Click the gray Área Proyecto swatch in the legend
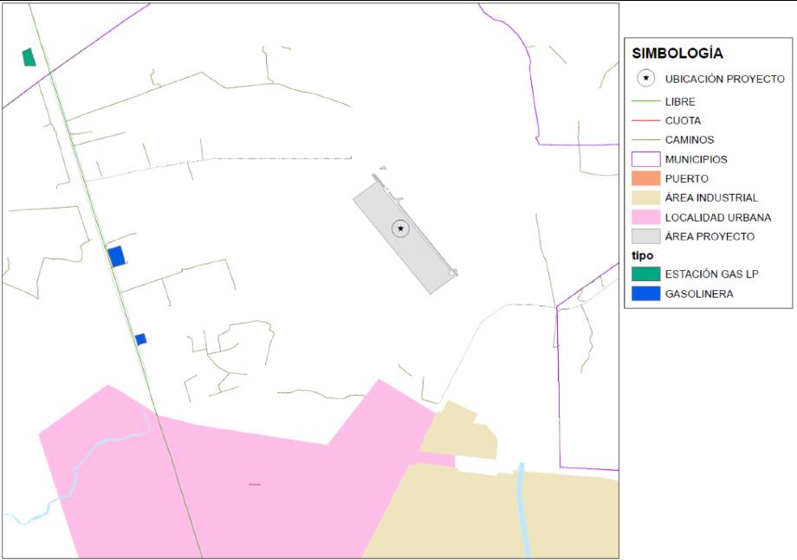 pos(645,236)
